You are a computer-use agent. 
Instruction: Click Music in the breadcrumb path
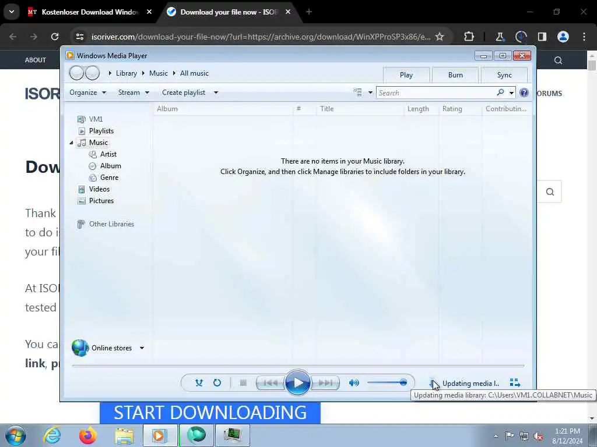click(x=159, y=73)
